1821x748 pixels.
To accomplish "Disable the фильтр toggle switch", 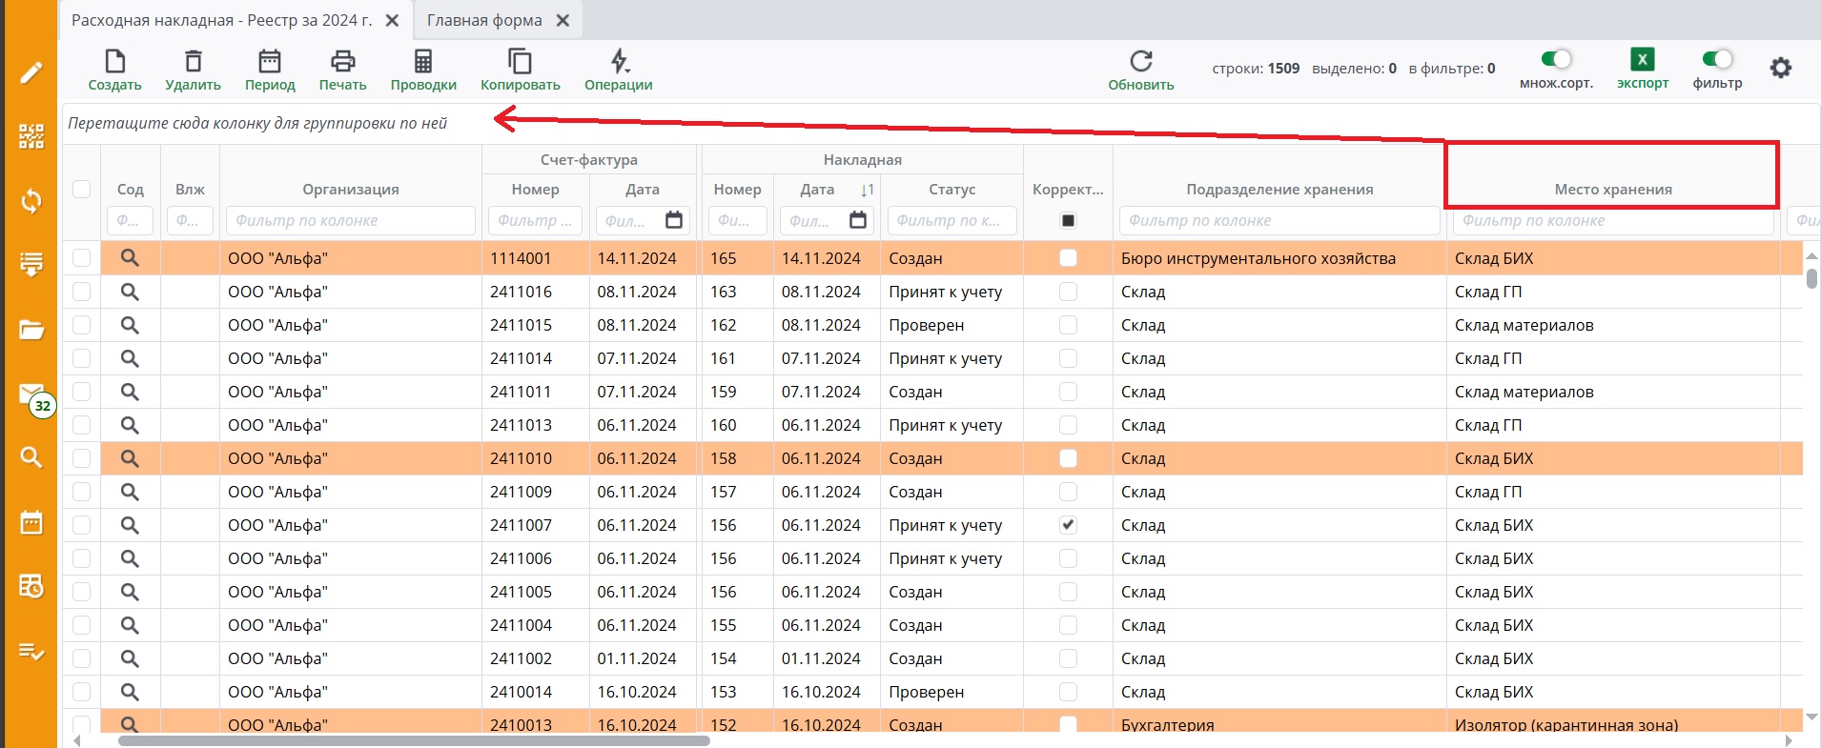I will pos(1717,60).
